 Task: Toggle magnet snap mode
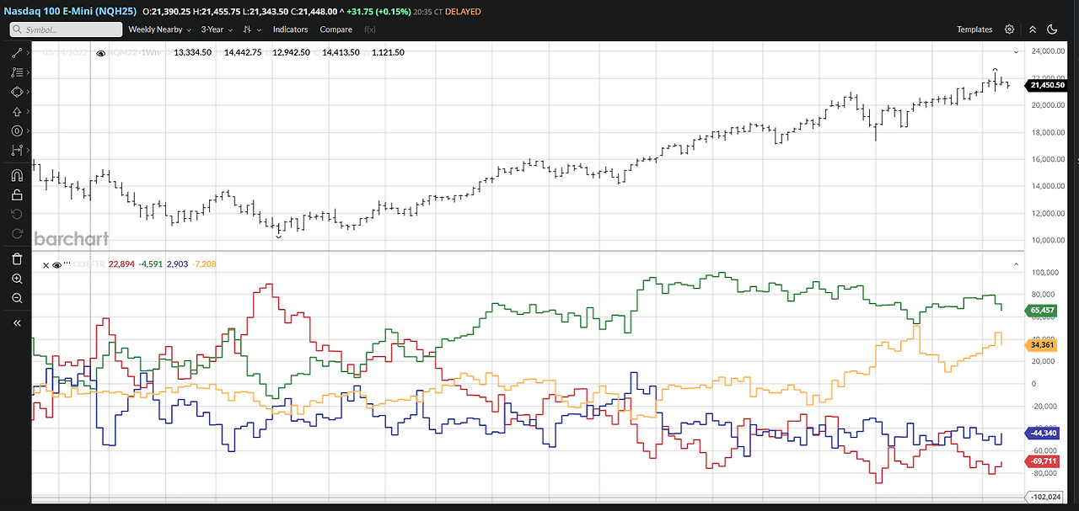(17, 176)
